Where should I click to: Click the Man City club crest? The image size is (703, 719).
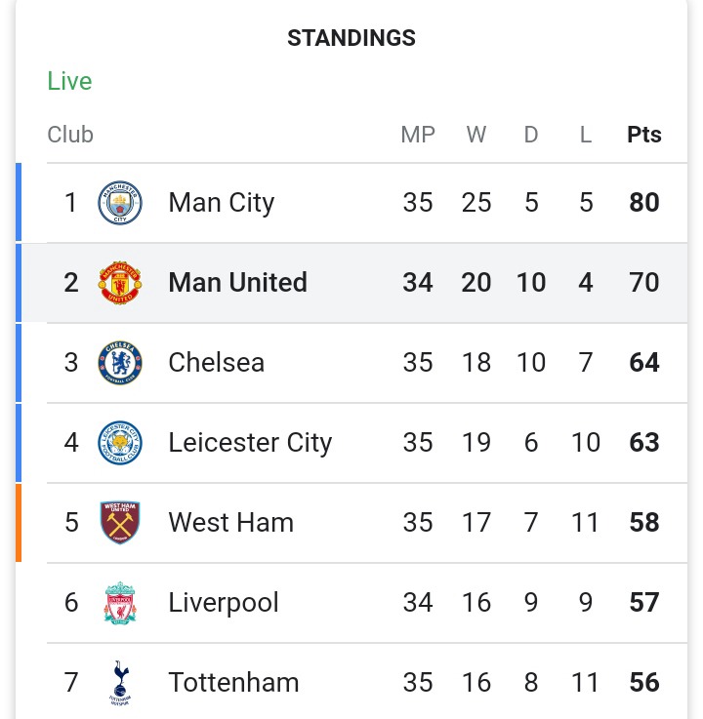(120, 202)
